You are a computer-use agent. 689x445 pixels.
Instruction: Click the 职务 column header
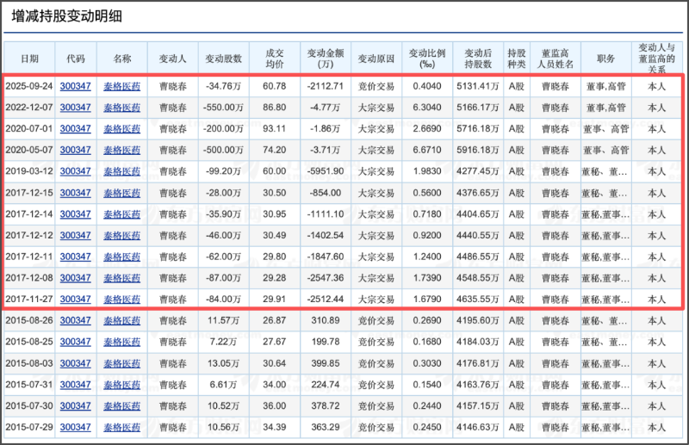pos(605,59)
